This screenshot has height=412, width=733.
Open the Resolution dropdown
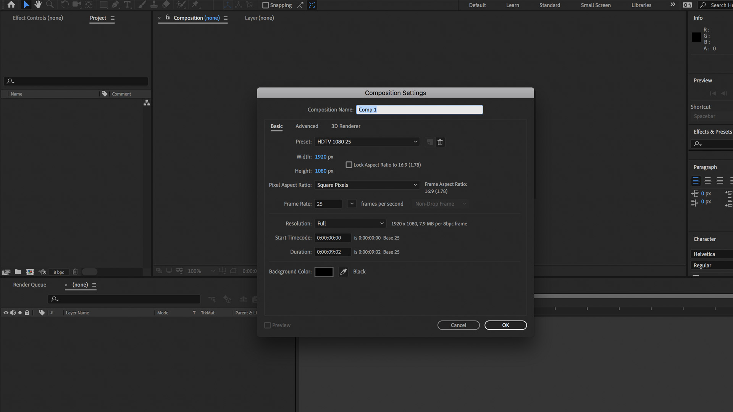(350, 224)
